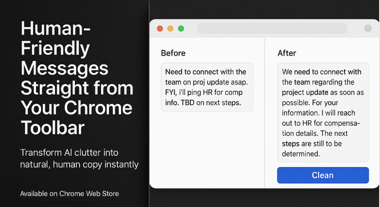Click the 'Your Chrome Toolbar' headline text
The image size is (380, 207).
click(x=77, y=118)
